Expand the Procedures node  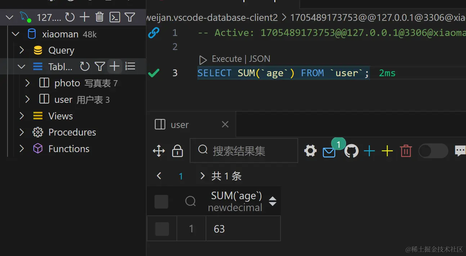click(22, 132)
